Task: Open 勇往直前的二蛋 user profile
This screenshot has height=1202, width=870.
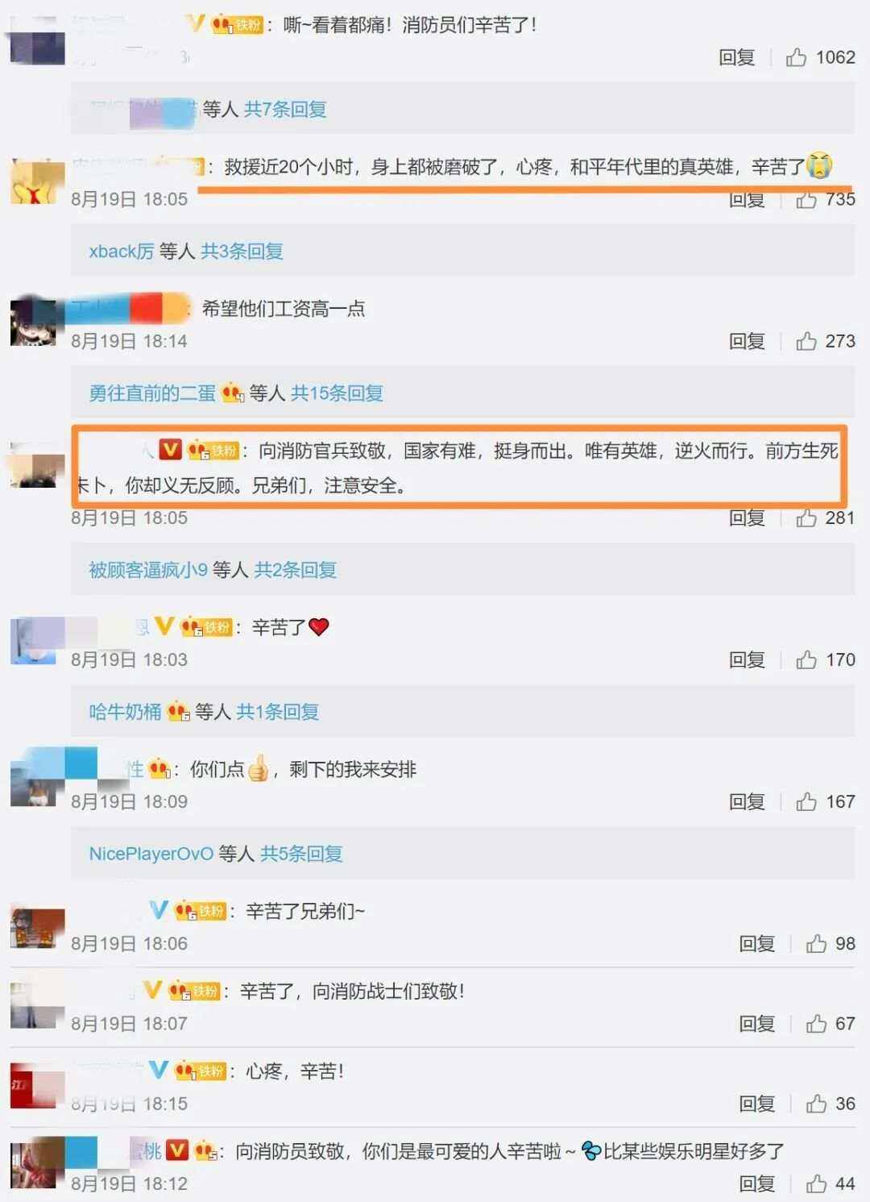Action: point(152,393)
